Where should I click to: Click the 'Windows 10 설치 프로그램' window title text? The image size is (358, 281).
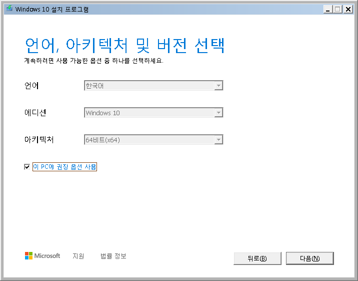(52, 10)
